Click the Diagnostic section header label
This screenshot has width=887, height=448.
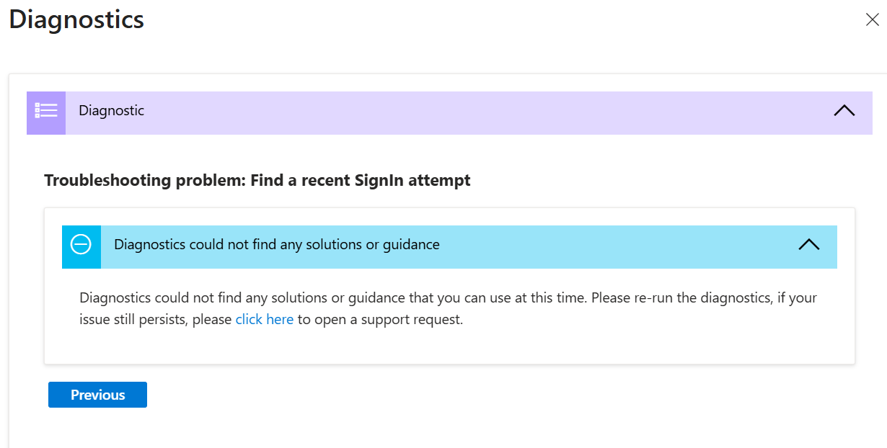(x=112, y=111)
